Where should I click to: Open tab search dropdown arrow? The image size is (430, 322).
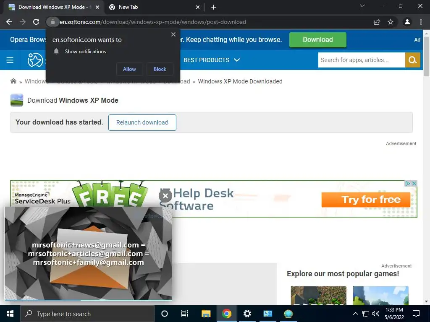pos(362,6)
